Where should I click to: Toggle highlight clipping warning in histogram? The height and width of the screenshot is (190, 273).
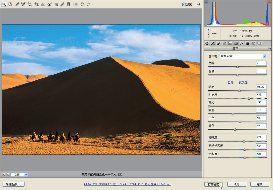click(x=269, y=2)
